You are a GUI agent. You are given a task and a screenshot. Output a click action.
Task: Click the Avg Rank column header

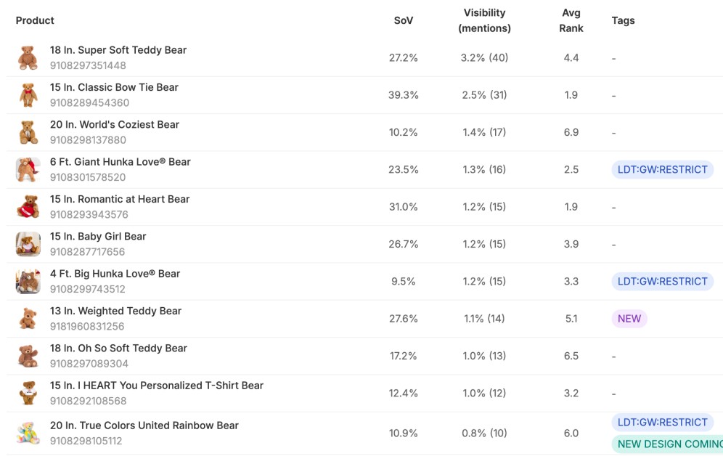(571, 20)
